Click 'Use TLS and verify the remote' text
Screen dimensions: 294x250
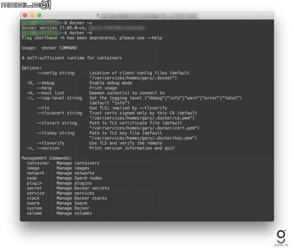click(126, 143)
